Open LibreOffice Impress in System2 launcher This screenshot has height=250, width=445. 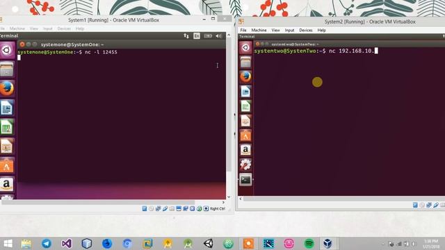(245, 121)
